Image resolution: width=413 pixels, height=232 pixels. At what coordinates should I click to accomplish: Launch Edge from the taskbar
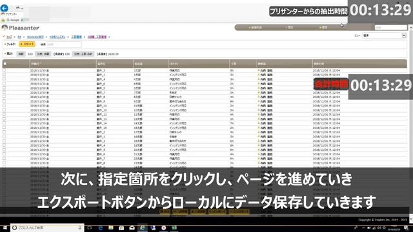(101, 227)
